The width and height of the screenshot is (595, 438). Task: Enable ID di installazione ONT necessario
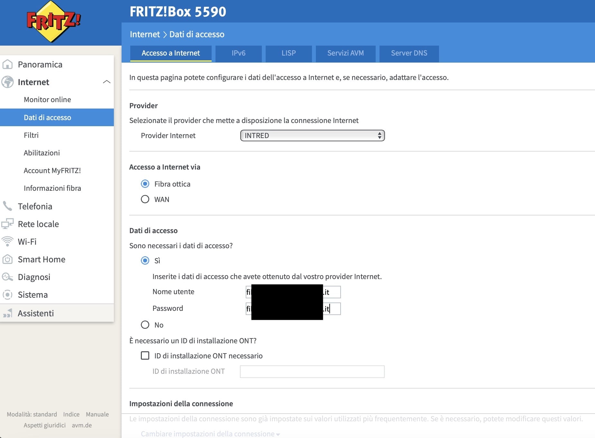tap(145, 355)
